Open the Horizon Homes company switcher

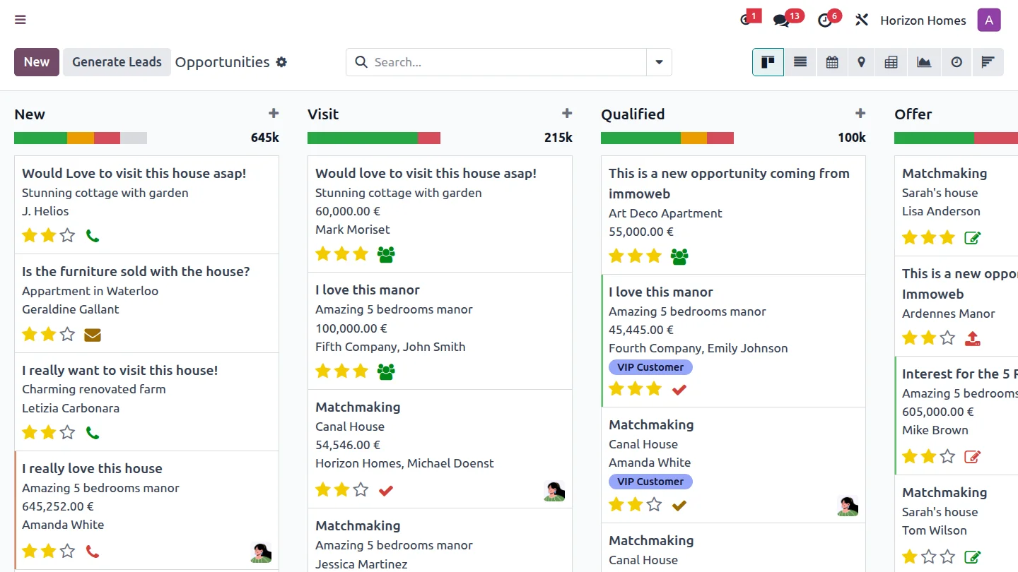click(923, 20)
